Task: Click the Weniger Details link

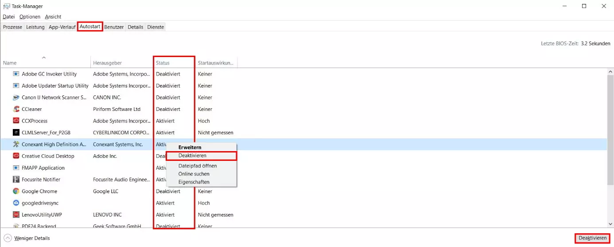Action: coord(32,238)
